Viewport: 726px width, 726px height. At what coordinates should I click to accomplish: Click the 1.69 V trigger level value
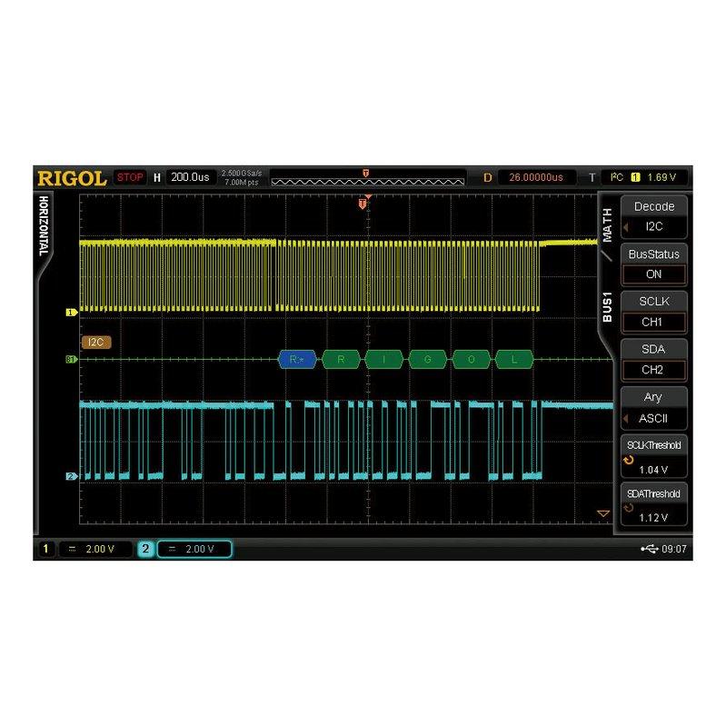point(661,177)
